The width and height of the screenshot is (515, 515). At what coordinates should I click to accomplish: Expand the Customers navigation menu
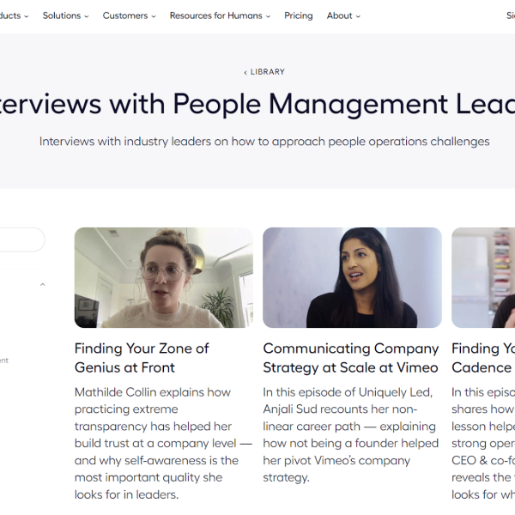coord(129,15)
